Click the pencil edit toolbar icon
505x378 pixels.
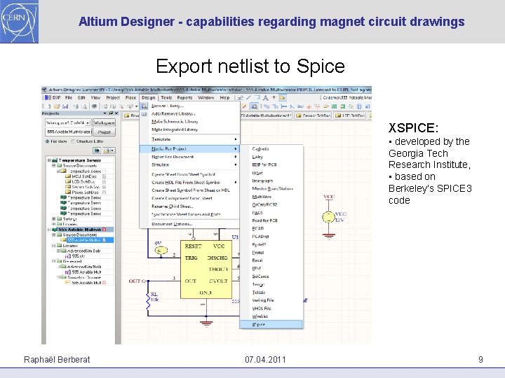245,106
